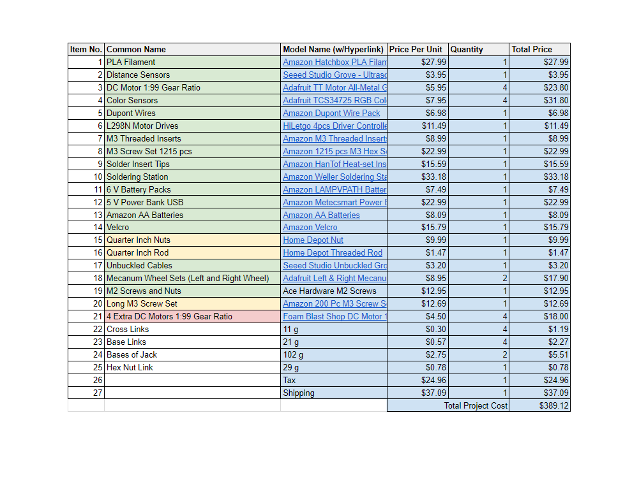
Task: Select the 6 V Battery Packs cell
Action: 192,189
